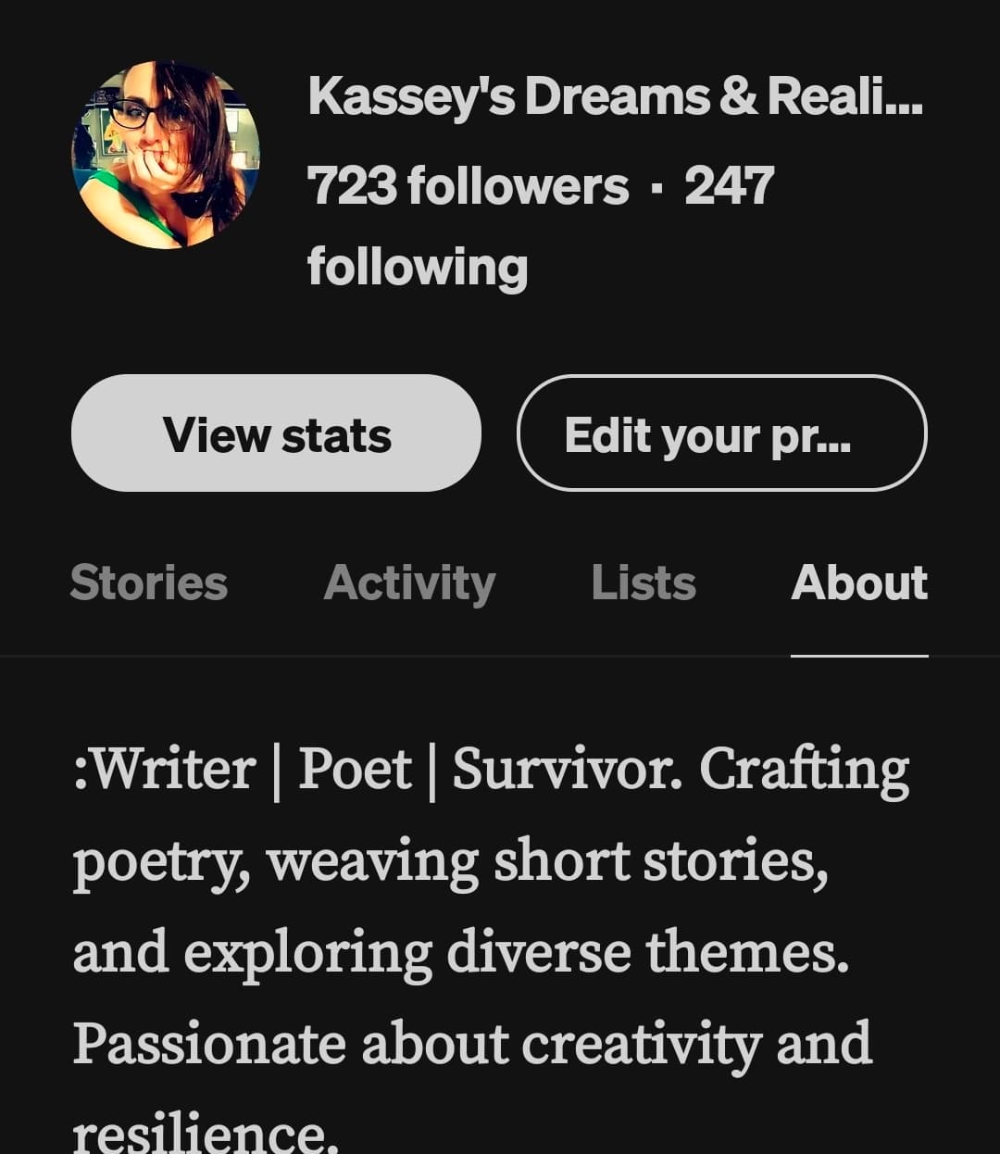Switch to the Stories tab
The width and height of the screenshot is (1000, 1154).
pyautogui.click(x=148, y=583)
